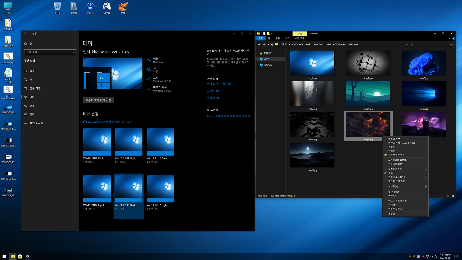Open the 보기 ribbon tab
This screenshot has width=462, height=260.
coord(287,38)
